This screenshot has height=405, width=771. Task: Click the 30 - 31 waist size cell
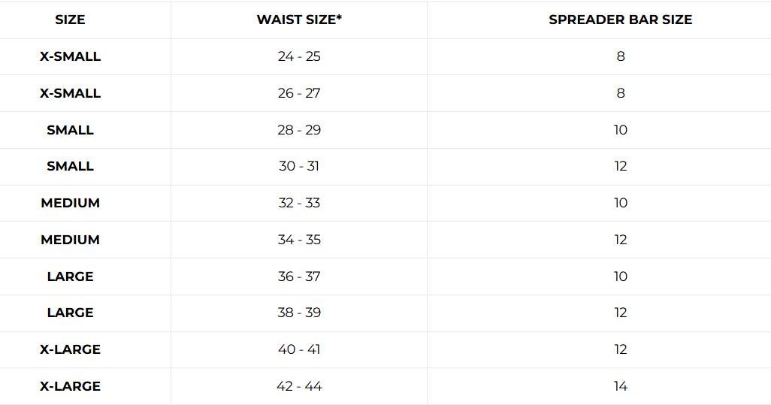[299, 166]
